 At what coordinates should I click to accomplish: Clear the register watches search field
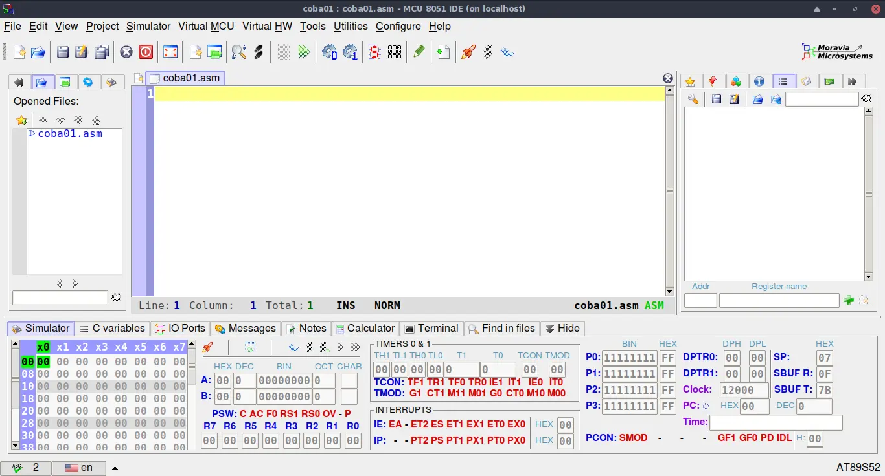(x=866, y=99)
